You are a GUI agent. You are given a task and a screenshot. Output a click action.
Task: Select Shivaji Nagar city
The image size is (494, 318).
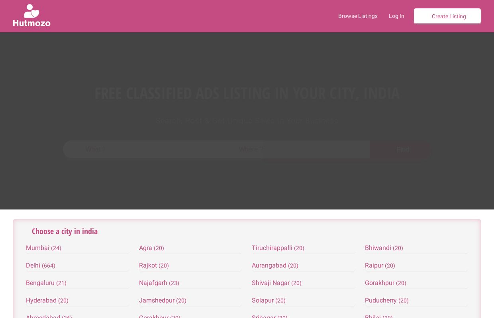click(x=271, y=283)
